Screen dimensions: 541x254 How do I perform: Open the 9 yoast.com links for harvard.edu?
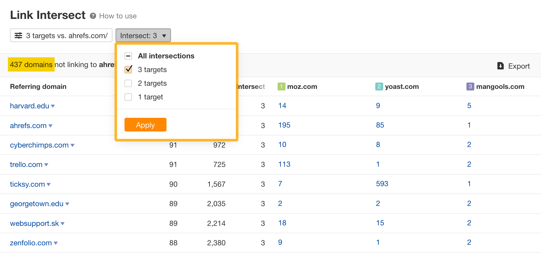378,106
